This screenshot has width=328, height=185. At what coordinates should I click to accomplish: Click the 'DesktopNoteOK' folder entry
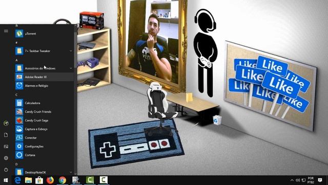click(44, 172)
